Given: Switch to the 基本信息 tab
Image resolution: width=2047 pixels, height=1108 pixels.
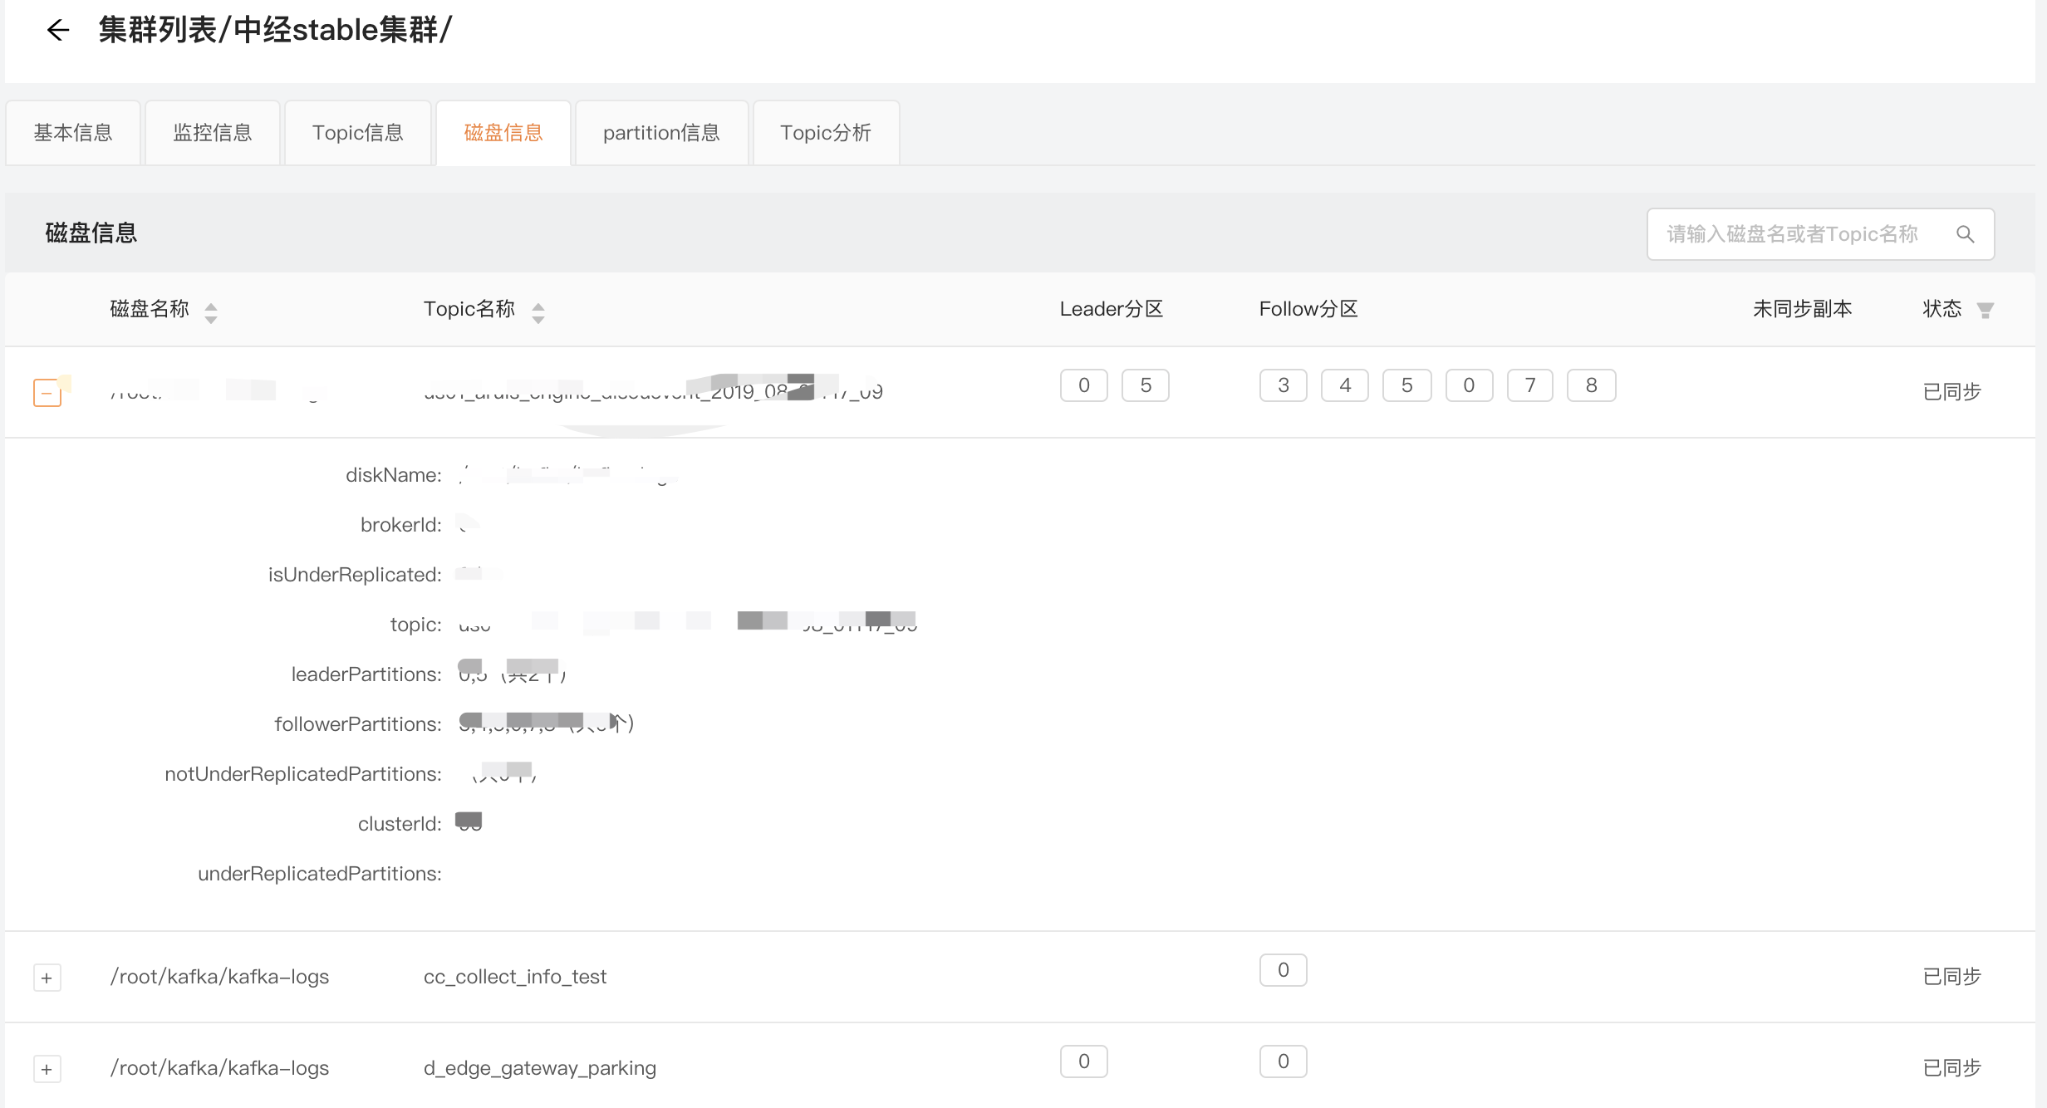Looking at the screenshot, I should click(x=73, y=133).
